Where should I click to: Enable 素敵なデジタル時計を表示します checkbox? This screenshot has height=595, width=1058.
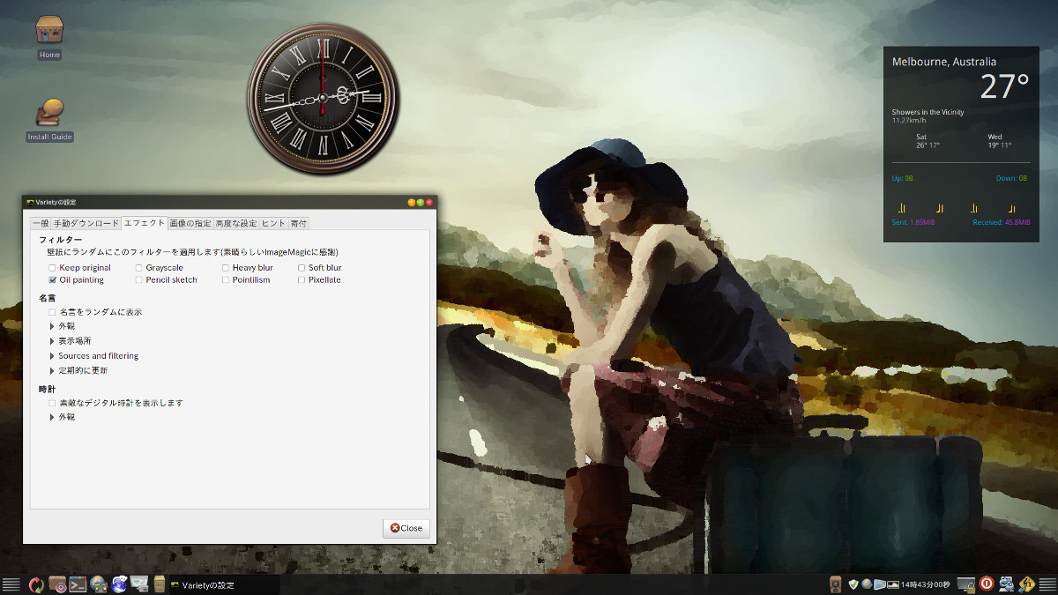[53, 403]
